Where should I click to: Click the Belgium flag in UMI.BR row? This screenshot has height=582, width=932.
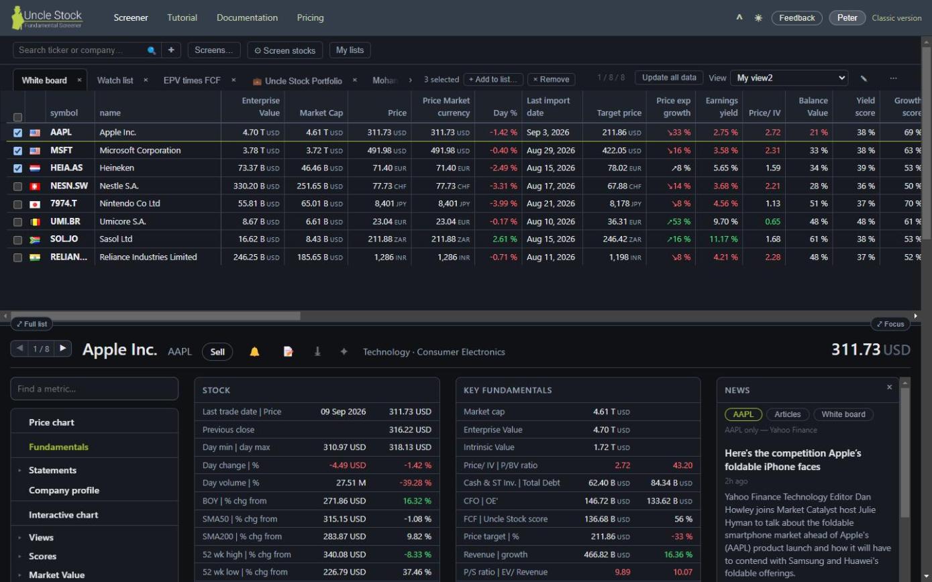coord(35,222)
